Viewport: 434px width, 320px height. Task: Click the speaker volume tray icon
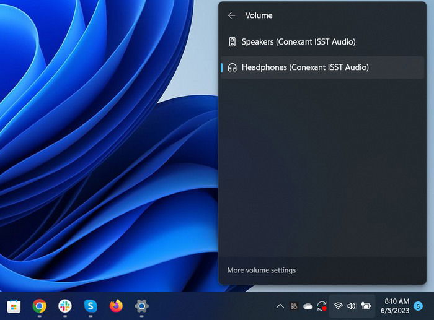pyautogui.click(x=352, y=306)
